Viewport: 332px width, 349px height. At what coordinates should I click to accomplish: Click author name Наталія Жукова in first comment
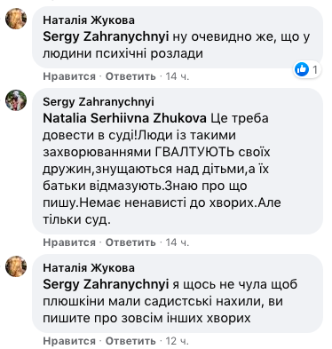pyautogui.click(x=89, y=20)
